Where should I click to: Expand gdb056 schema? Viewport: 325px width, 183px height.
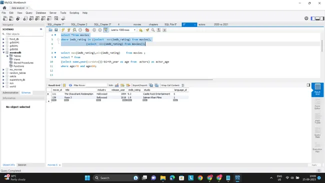(3, 49)
